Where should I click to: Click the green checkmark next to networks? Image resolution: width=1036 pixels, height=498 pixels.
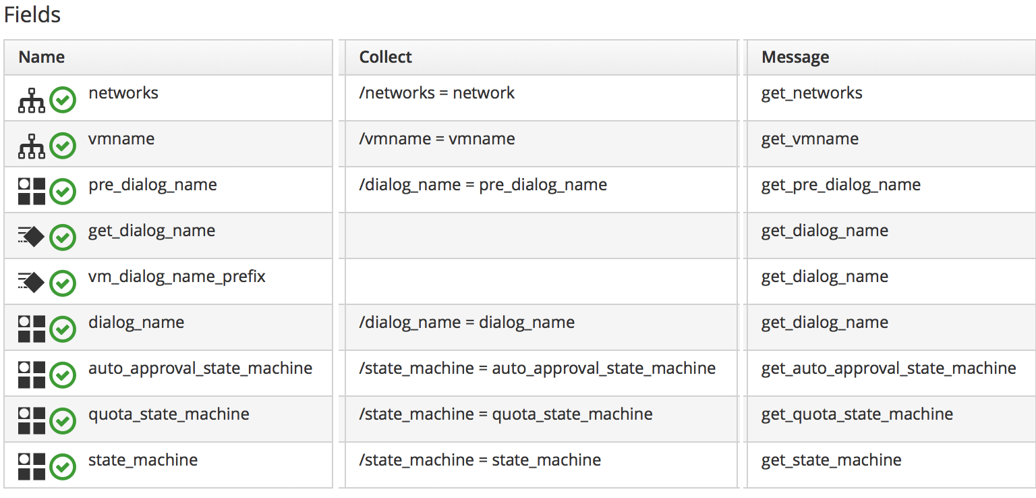click(x=63, y=101)
